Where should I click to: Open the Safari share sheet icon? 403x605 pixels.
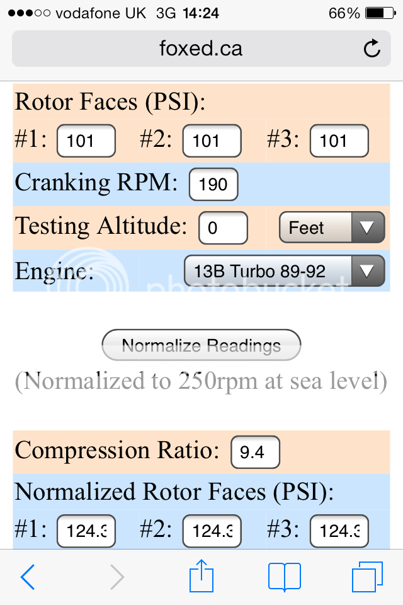tap(201, 577)
